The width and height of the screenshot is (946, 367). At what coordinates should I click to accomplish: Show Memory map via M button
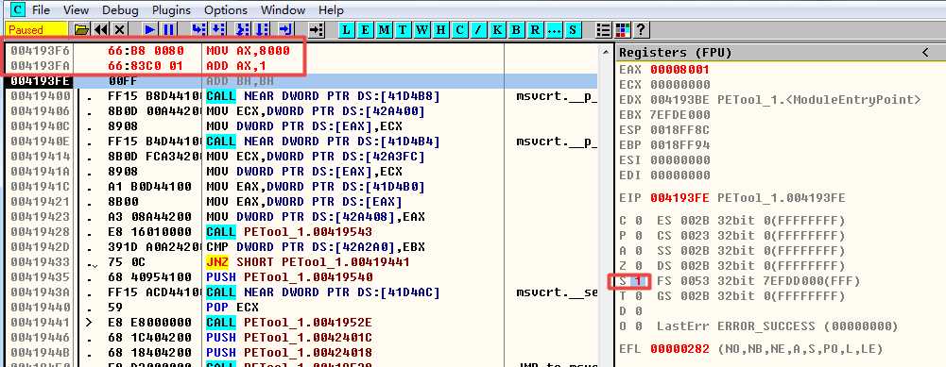click(385, 29)
